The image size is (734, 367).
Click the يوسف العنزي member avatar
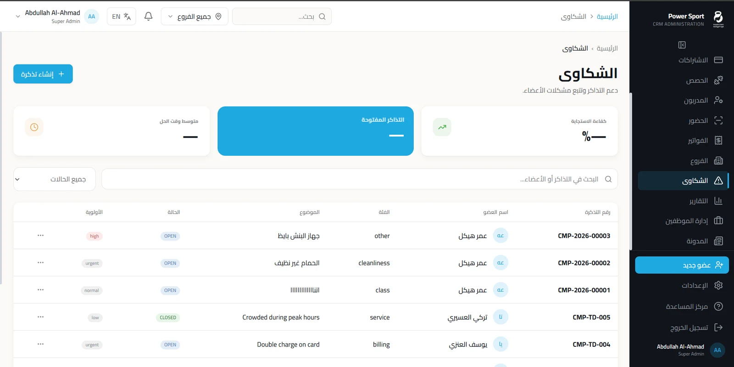(x=500, y=344)
